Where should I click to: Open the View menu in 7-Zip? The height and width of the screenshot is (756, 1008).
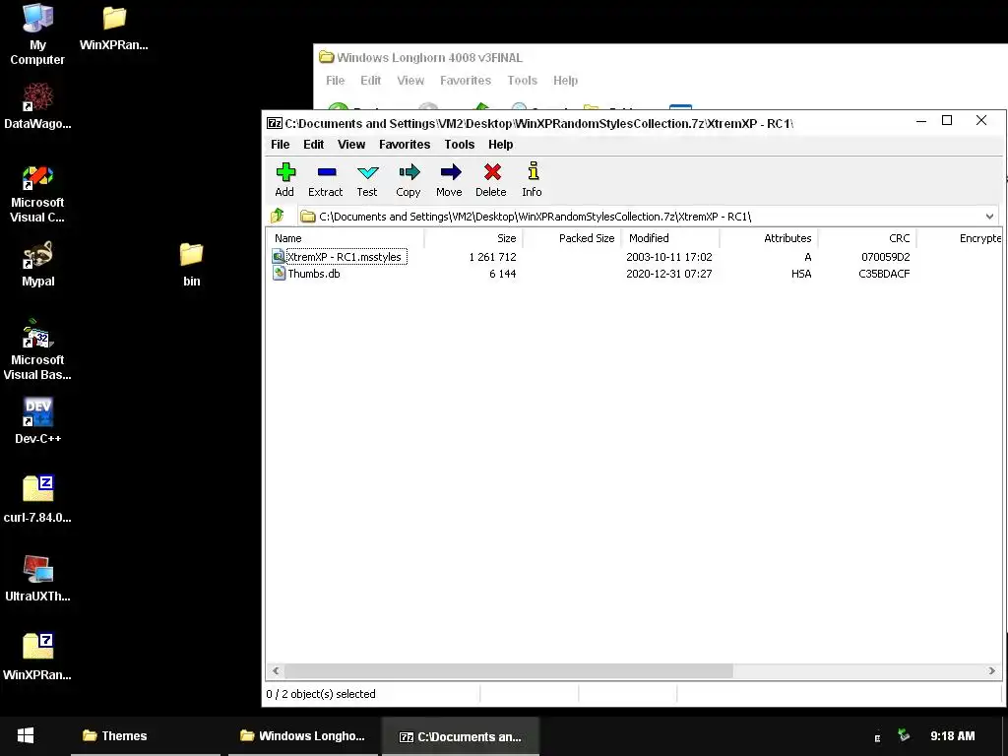point(351,145)
